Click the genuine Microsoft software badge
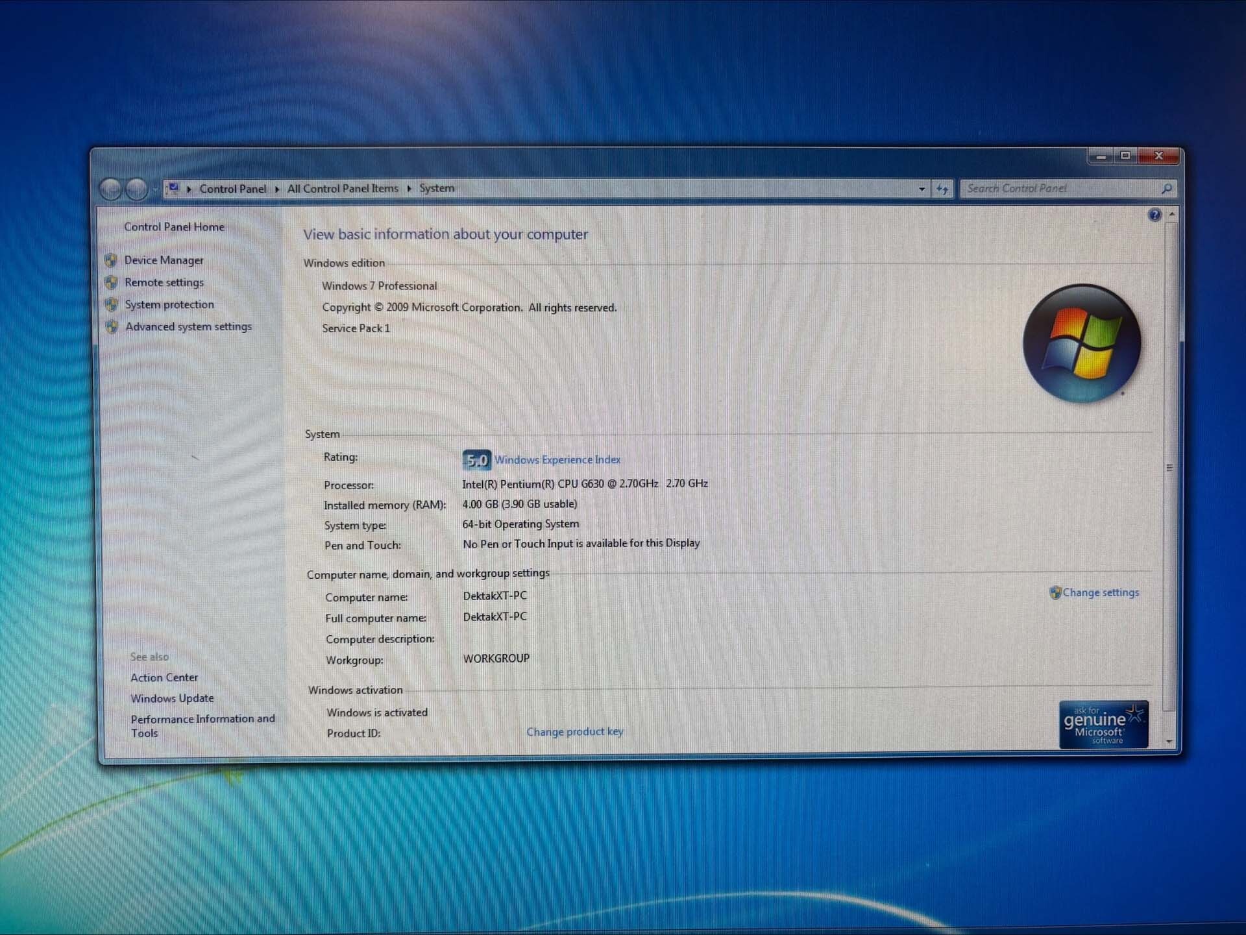The height and width of the screenshot is (935, 1246). 1103,725
